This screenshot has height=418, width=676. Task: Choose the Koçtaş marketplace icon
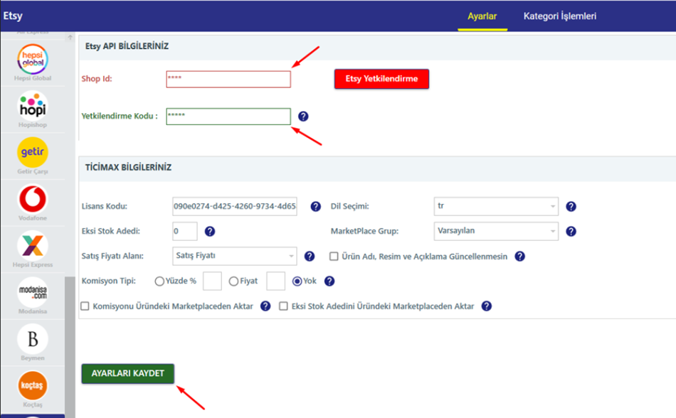33,386
